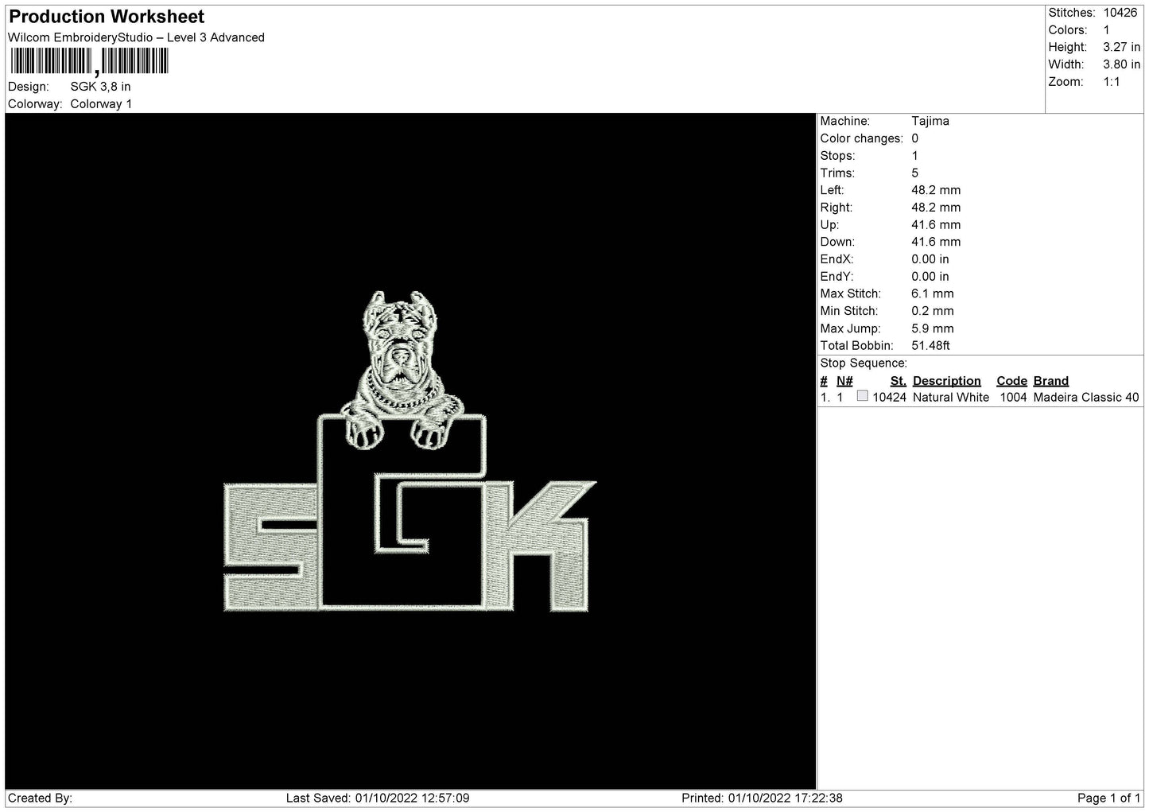Click the Natural White color swatch
Screen dimensions: 1149x812
pos(862,396)
